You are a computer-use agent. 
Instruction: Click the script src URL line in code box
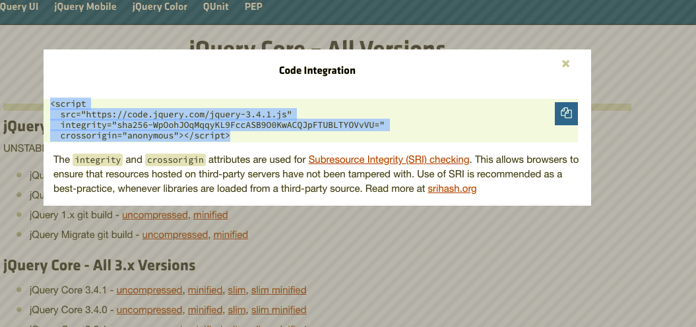click(x=175, y=115)
